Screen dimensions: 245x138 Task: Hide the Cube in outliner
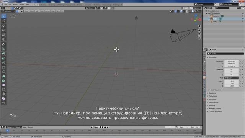[243, 19]
